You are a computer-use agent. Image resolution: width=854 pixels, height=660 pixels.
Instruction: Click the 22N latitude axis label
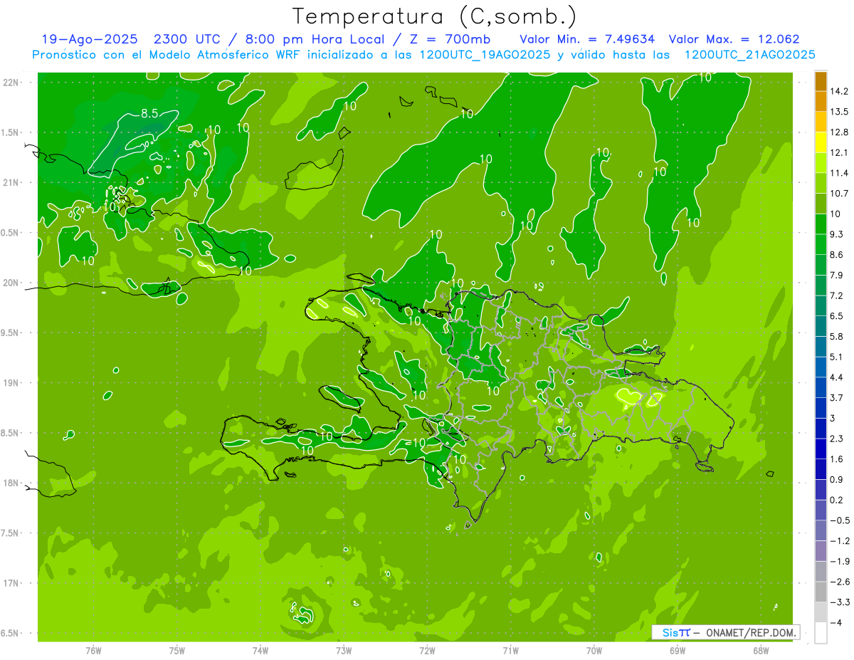click(x=11, y=83)
